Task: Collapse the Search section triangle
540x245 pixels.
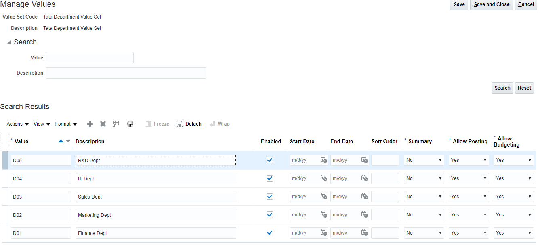Action: (x=9, y=42)
